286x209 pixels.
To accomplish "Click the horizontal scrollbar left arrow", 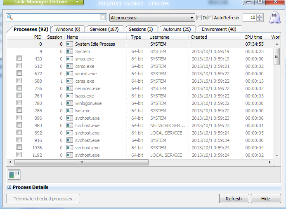I will click(x=10, y=162).
